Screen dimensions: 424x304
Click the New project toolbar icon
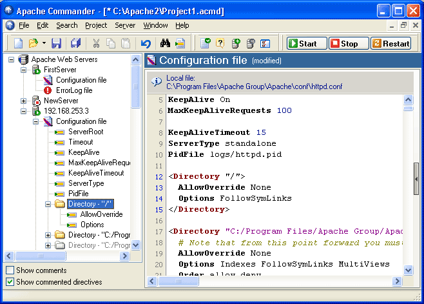click(x=18, y=43)
